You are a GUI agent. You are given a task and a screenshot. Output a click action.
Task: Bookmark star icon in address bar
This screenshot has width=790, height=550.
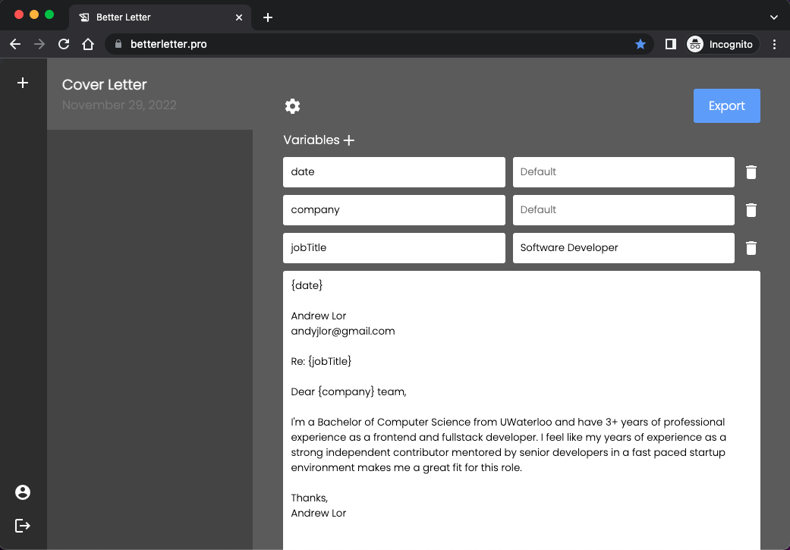click(x=640, y=44)
